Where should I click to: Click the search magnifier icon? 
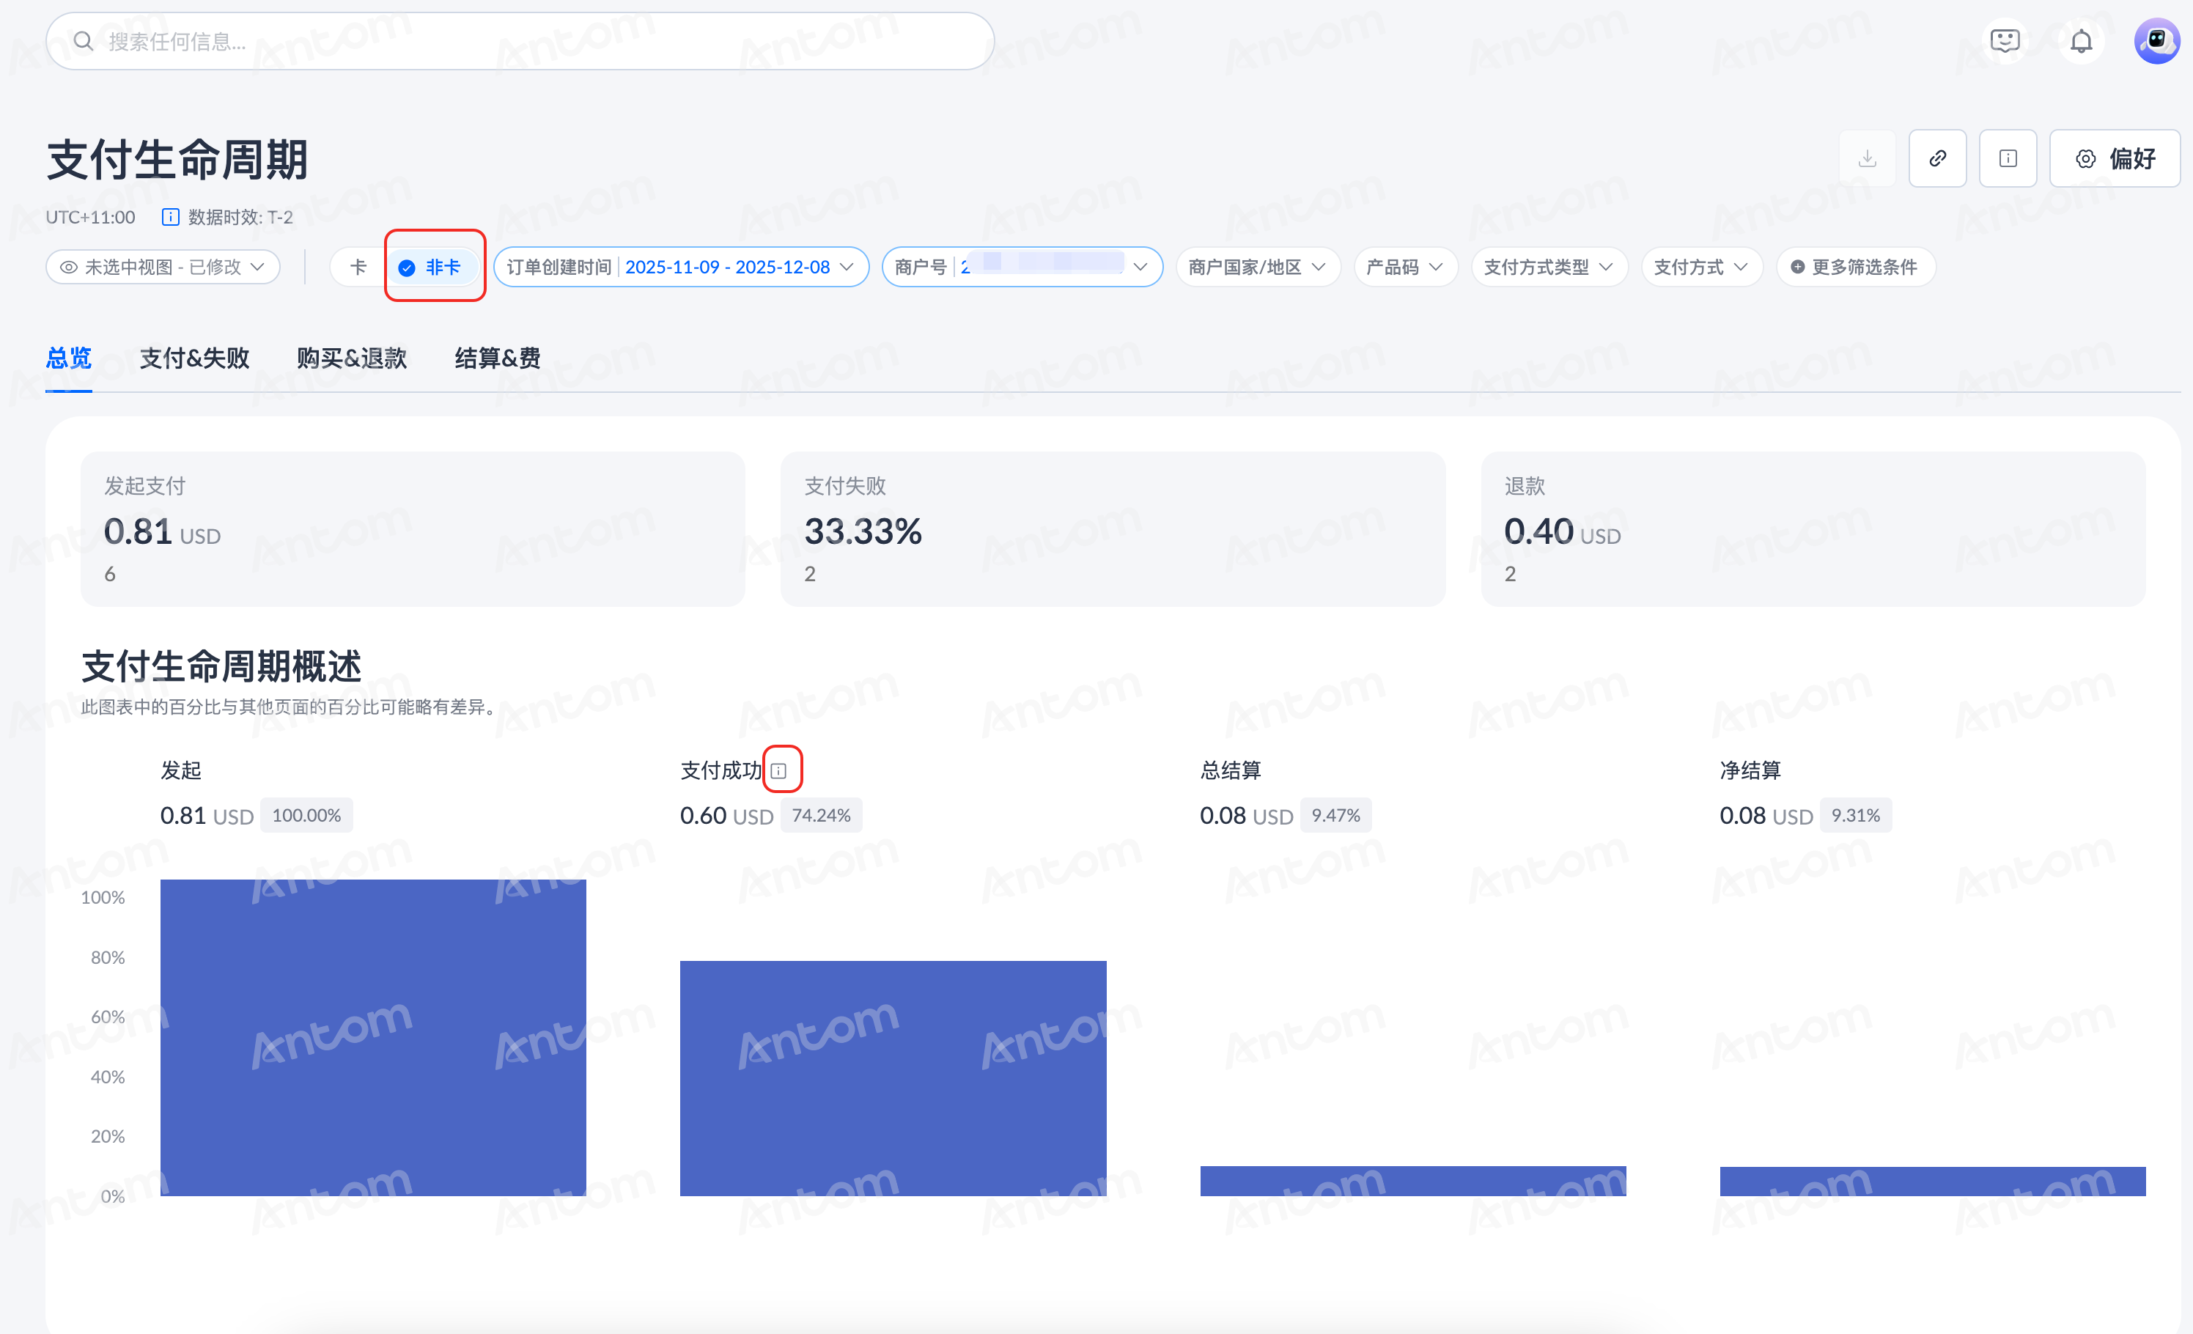tap(83, 41)
